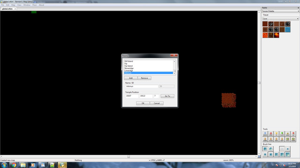Screen dimensions: 300x168
Task: Close the Palette panel
Action: pyautogui.click(x=298, y=8)
